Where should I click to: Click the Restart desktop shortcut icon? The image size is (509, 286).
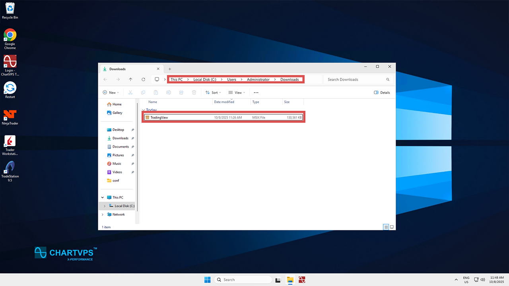click(x=10, y=89)
